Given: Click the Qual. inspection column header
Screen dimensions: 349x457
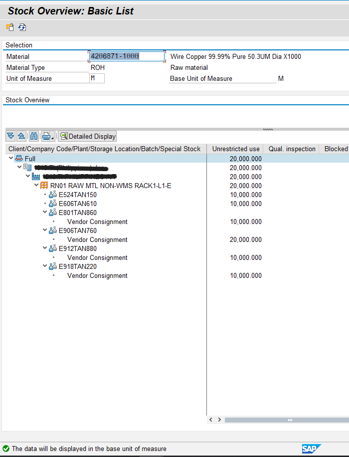Looking at the screenshot, I should tap(292, 149).
